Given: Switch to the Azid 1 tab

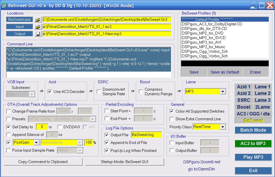Looking at the screenshot, I should [244, 87].
